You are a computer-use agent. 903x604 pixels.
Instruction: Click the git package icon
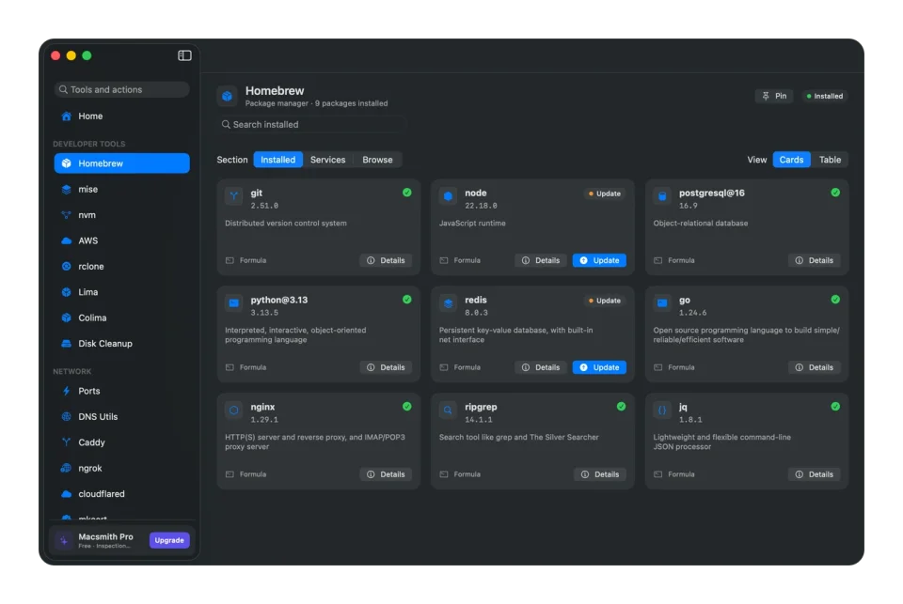(x=234, y=196)
